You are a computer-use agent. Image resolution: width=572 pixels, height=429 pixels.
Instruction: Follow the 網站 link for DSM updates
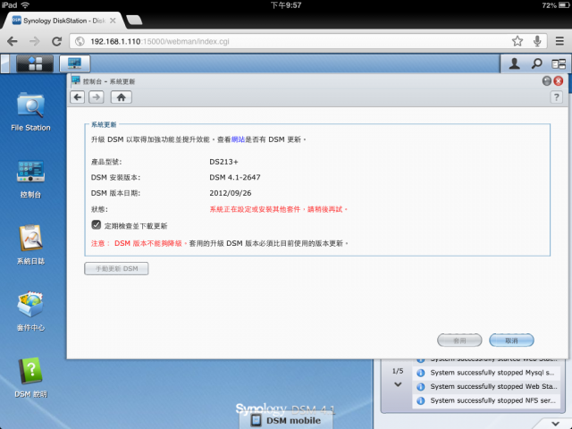(x=238, y=139)
